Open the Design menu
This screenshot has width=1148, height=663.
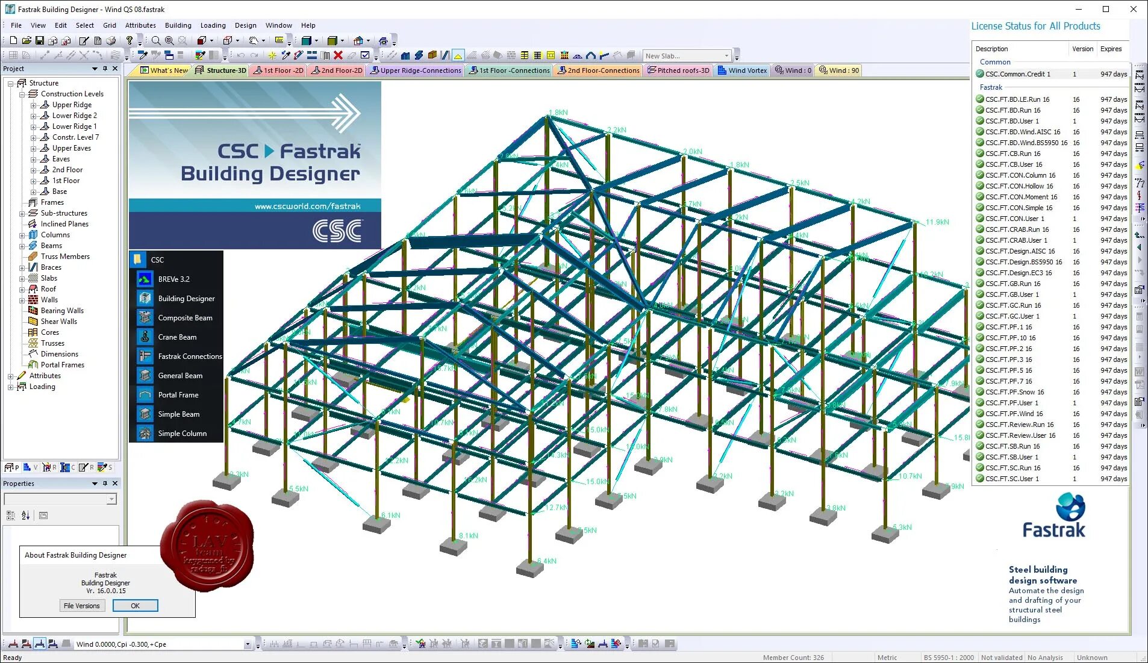(x=246, y=25)
